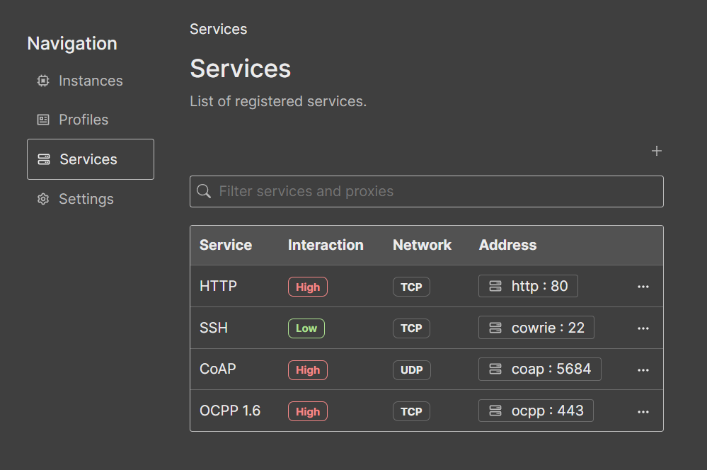Click the server icon in cowrie address
The height and width of the screenshot is (470, 707).
tap(495, 328)
